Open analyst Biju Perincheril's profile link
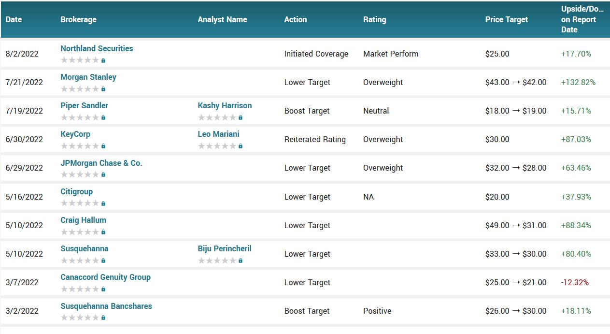Viewport: 610px width, 334px height. [225, 248]
